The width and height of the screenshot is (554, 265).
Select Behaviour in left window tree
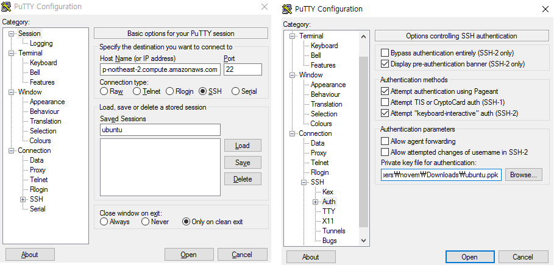44,111
